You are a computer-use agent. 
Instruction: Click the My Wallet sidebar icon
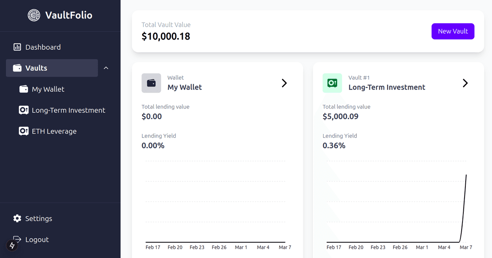click(24, 89)
